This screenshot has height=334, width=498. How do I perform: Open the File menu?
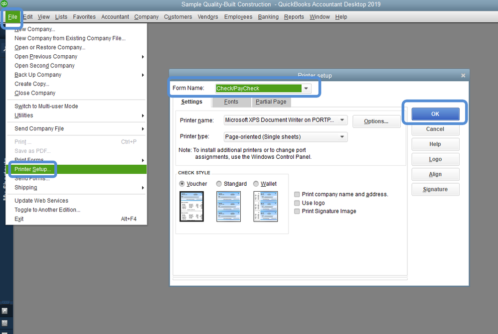12,17
